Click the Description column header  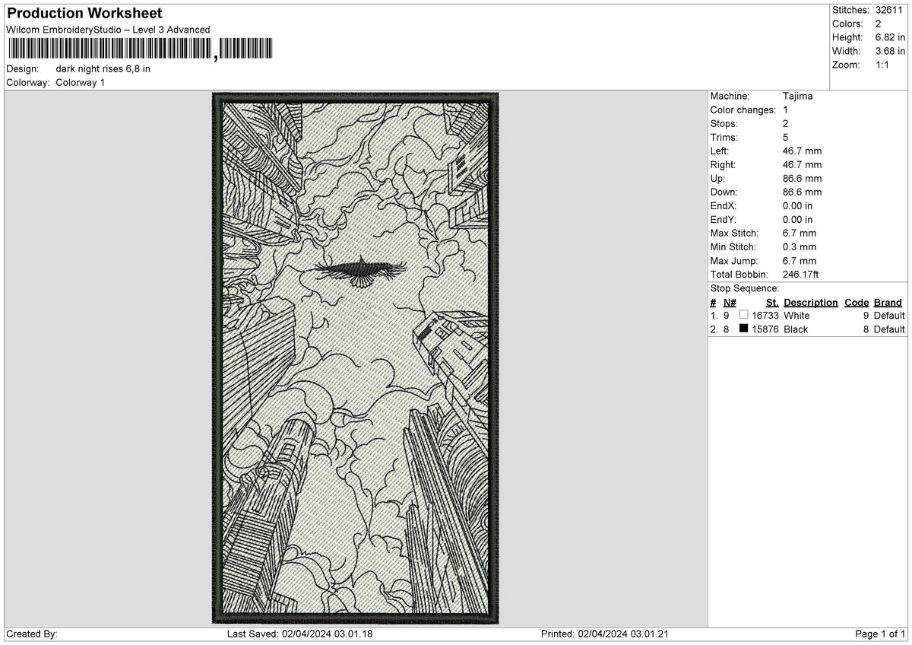(811, 303)
